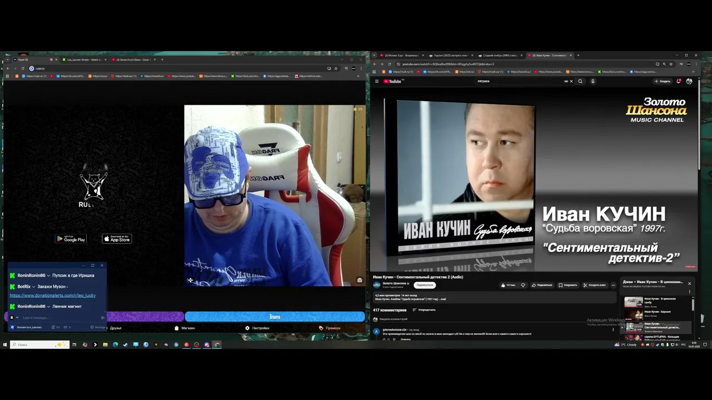Viewport: 712px width, 400px height.
Task: Open YouTube notifications bell
Action: pos(679,81)
